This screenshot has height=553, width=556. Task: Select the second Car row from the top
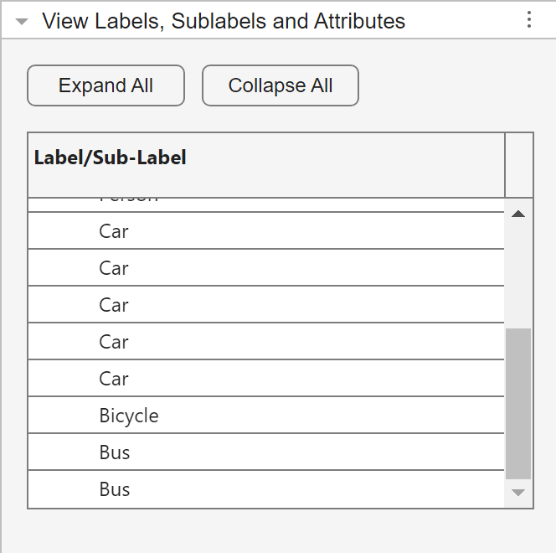pos(265,268)
